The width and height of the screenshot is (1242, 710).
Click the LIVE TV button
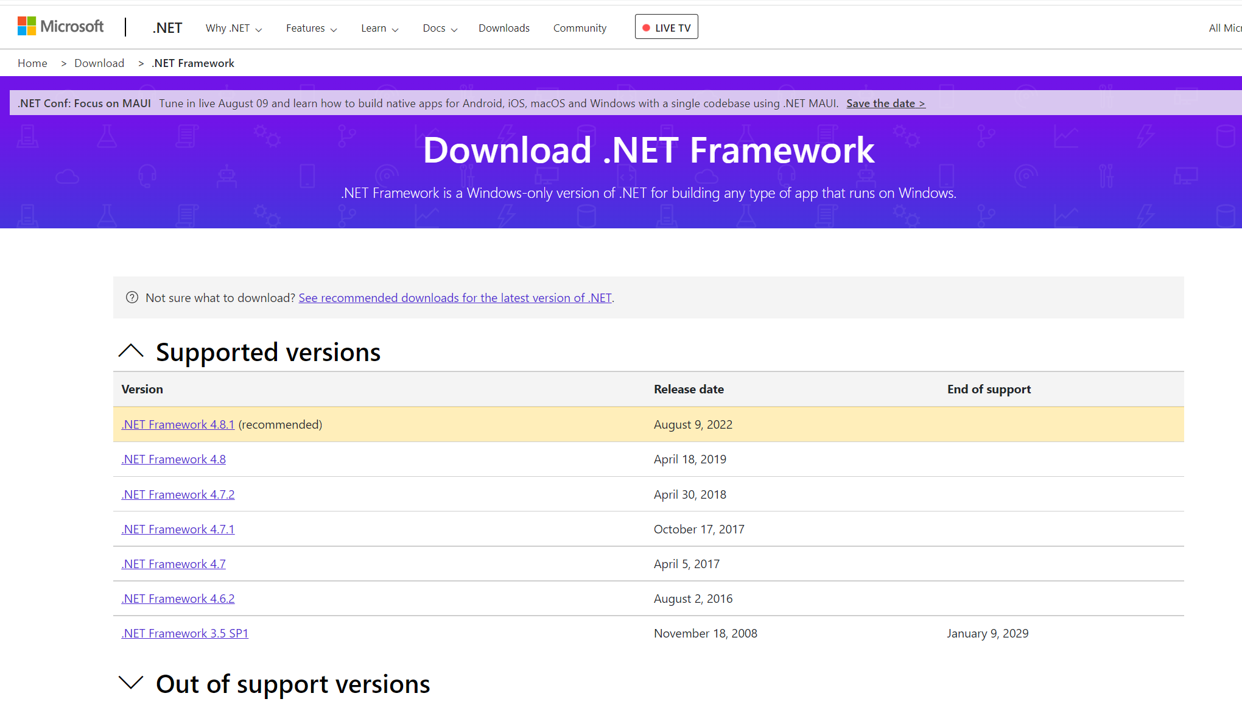coord(666,27)
